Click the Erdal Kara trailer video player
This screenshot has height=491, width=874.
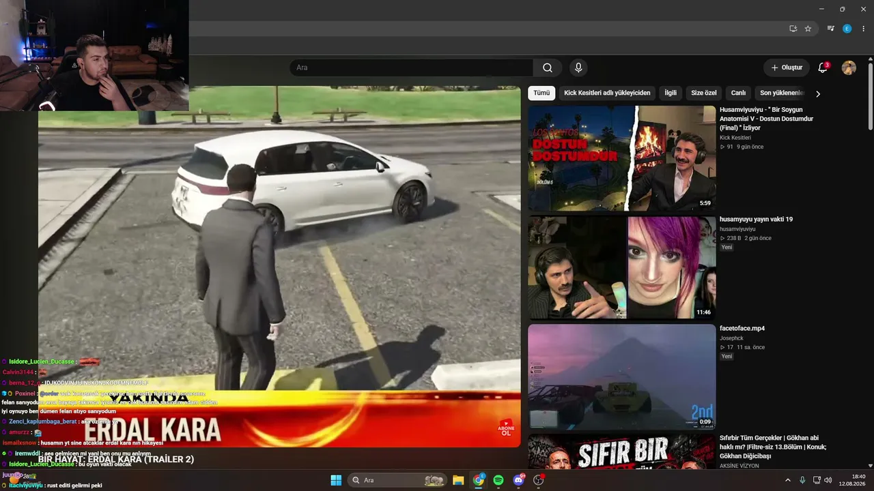coord(279,266)
